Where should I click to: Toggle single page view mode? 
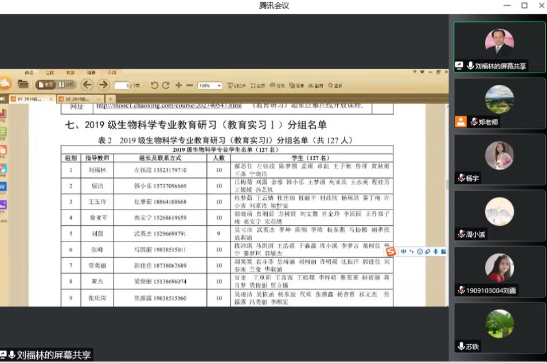coord(45,85)
